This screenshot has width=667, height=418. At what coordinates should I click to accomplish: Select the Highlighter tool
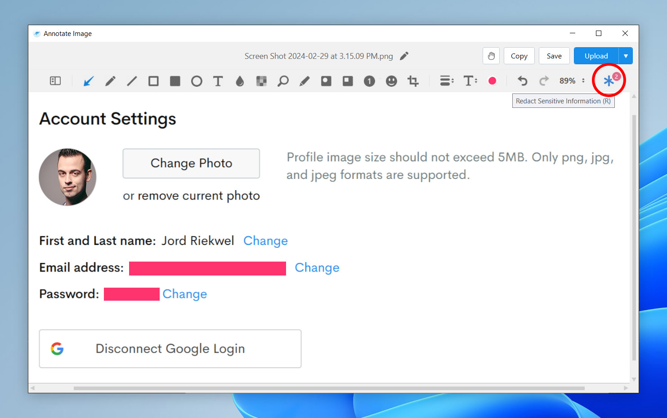pos(304,81)
